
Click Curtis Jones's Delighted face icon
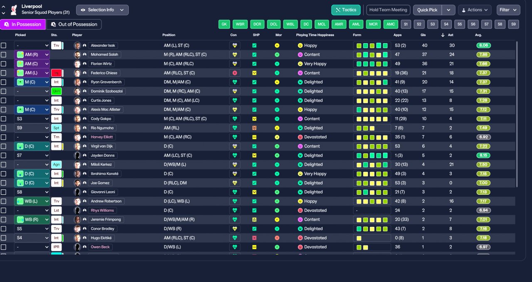pyautogui.click(x=300, y=101)
